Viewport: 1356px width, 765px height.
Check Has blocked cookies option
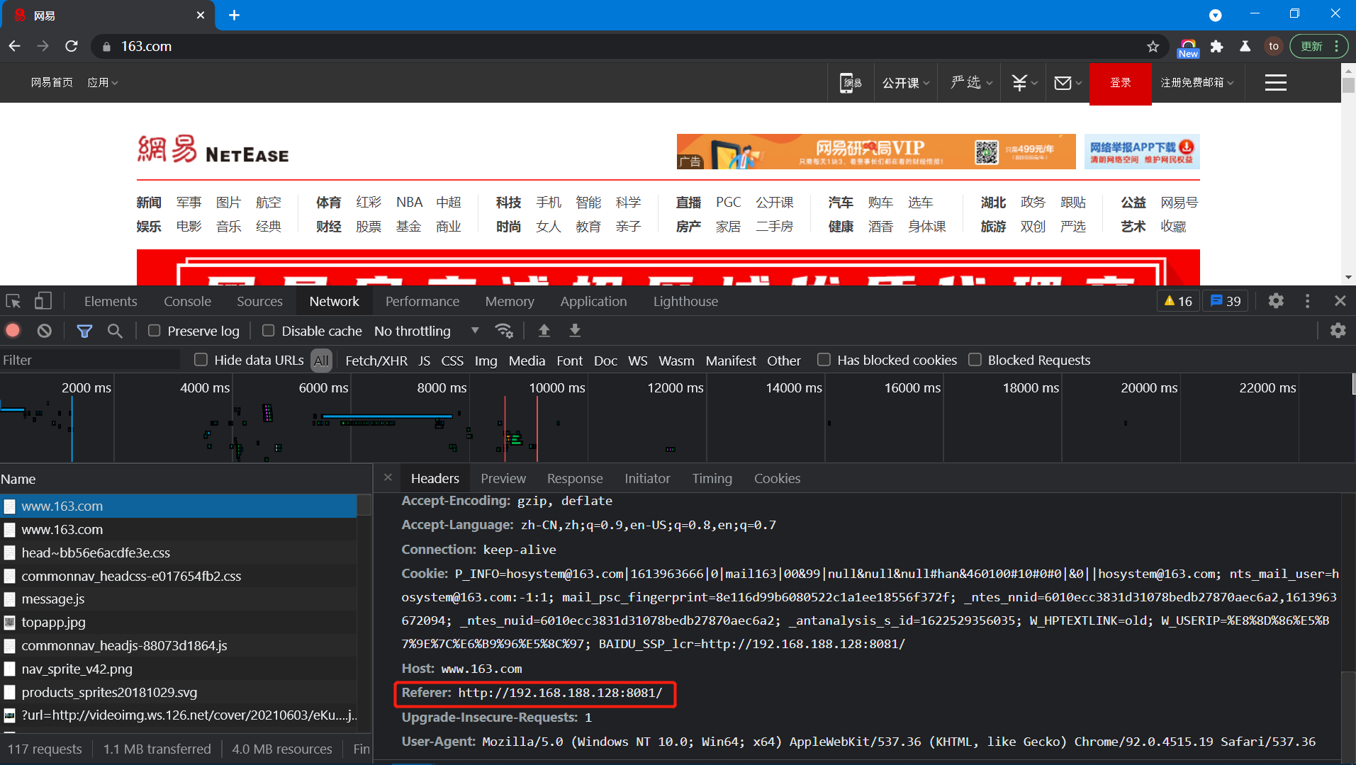point(824,360)
